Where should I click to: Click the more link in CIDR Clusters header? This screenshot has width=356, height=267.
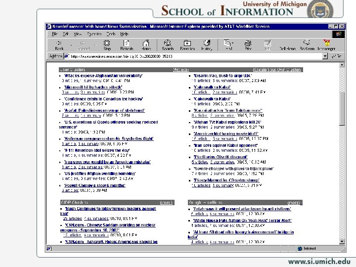166,203
